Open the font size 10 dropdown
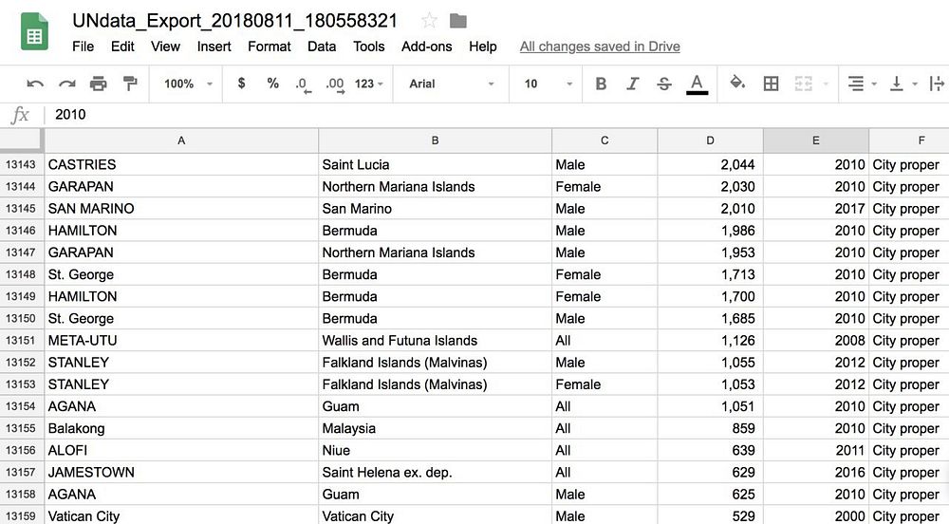The image size is (949, 524). (x=549, y=84)
